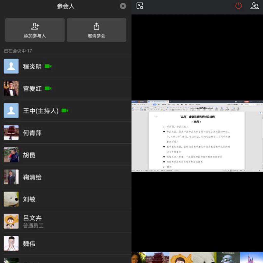
Task: Click the green camera icon beside 程炎明
Action: [x=48, y=66]
